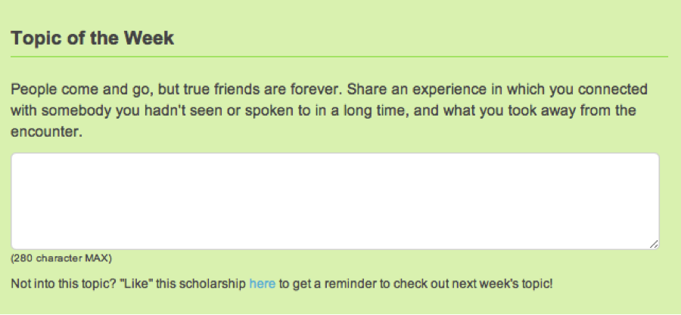Click the "Topic of the Week" heading

92,39
